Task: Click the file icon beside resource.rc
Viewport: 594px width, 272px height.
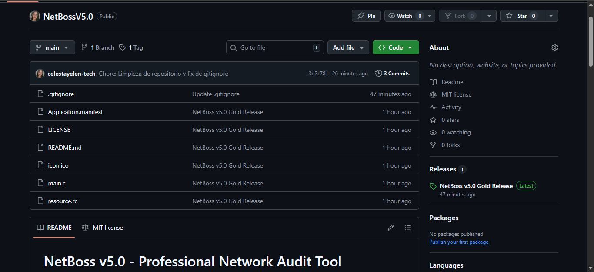Action: click(x=41, y=201)
